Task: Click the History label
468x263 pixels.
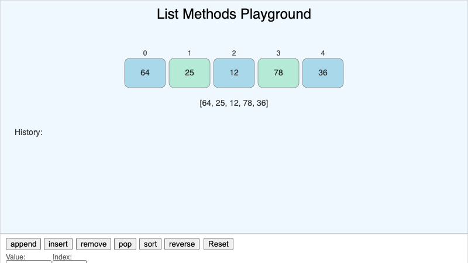Action: pos(29,132)
